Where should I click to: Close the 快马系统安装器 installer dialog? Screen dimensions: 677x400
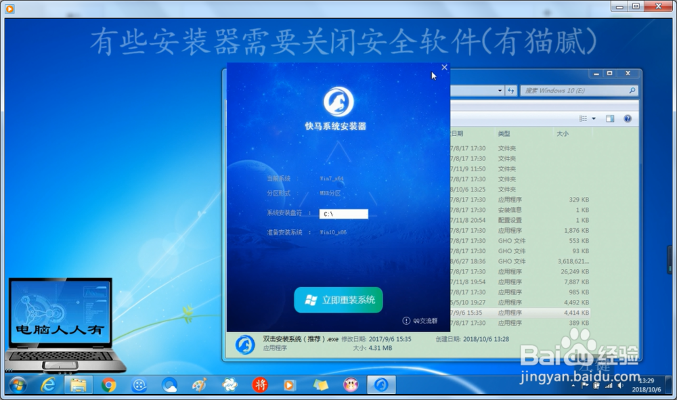[x=444, y=67]
